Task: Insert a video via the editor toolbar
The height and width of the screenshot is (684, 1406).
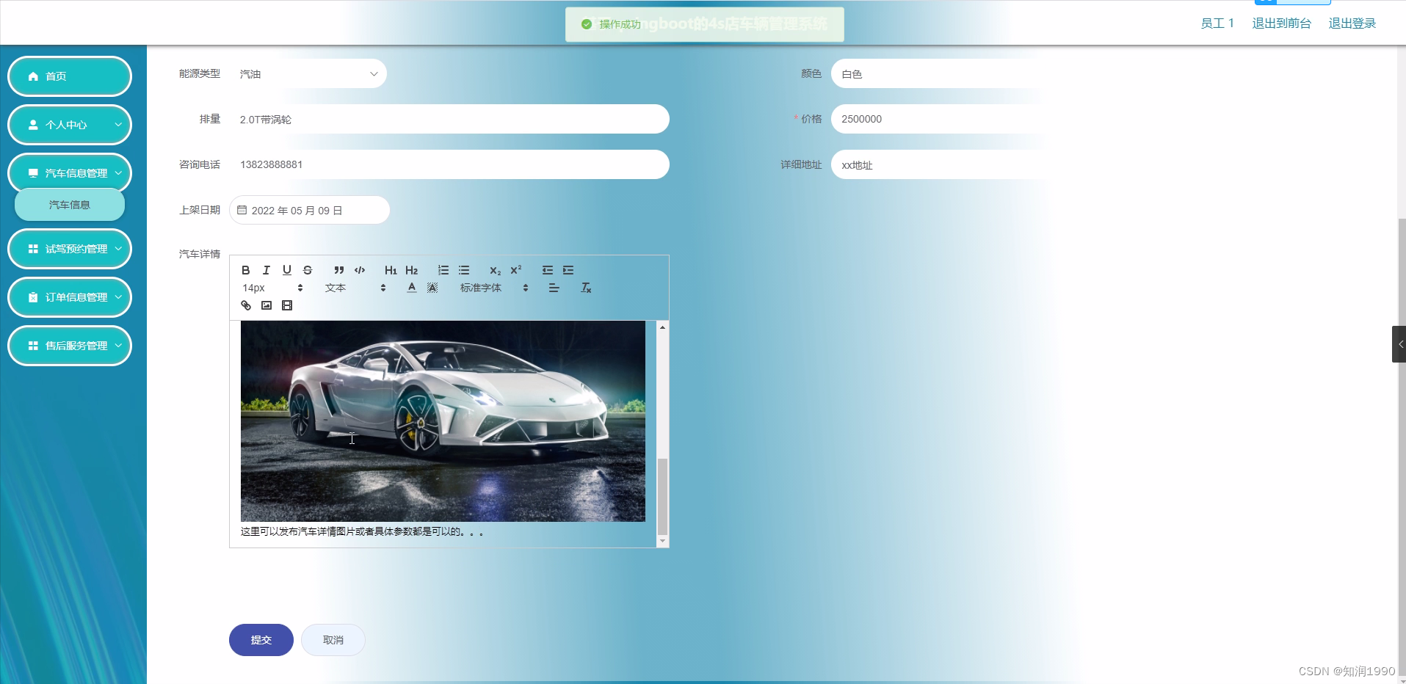Action: pos(286,305)
